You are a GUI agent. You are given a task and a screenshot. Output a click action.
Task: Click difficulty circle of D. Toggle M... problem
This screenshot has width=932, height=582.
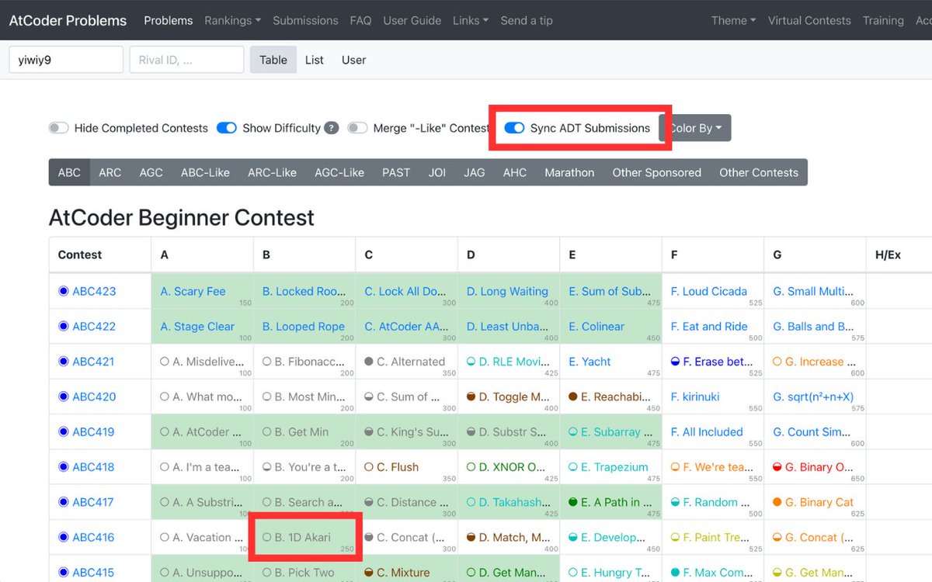pyautogui.click(x=471, y=397)
